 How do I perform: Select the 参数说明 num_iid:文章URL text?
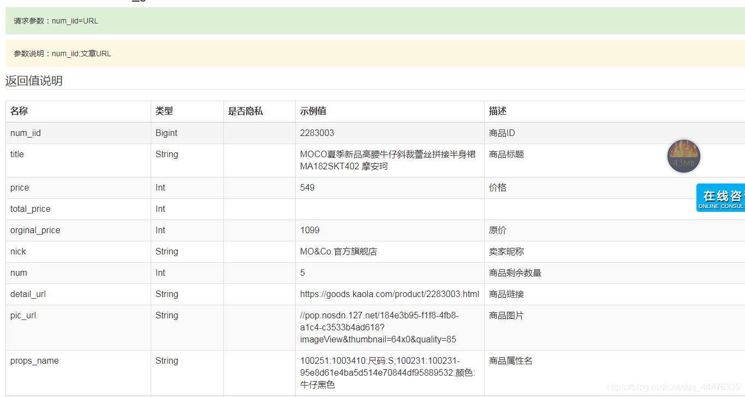click(x=62, y=54)
